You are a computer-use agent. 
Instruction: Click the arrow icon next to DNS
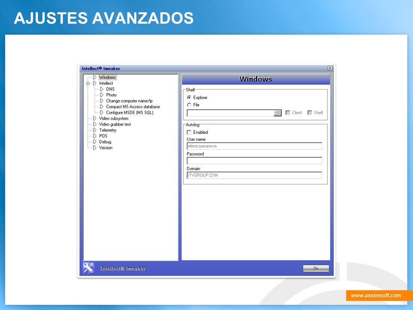(102, 89)
